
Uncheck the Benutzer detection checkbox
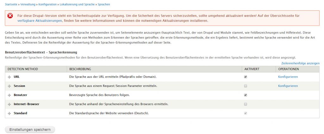tap(246, 95)
